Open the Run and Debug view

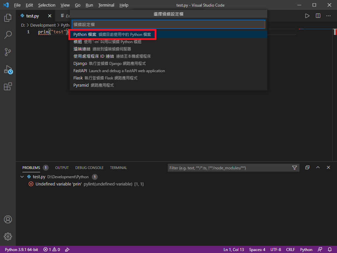pos(8,70)
